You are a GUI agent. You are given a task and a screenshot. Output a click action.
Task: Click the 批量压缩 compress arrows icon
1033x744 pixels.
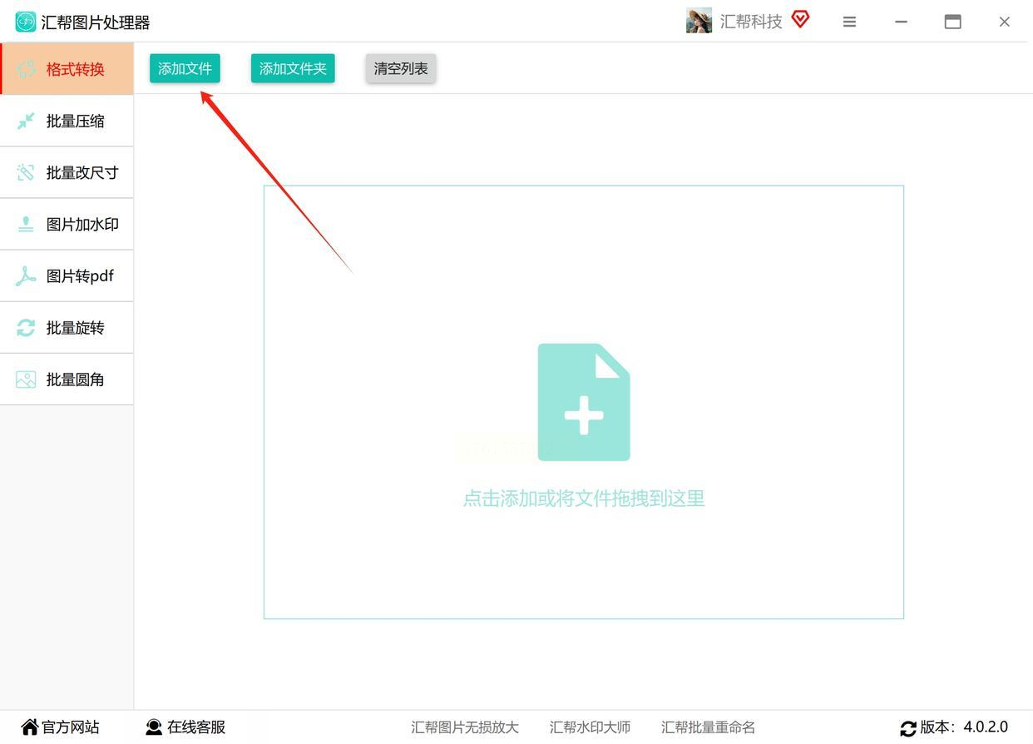click(26, 121)
